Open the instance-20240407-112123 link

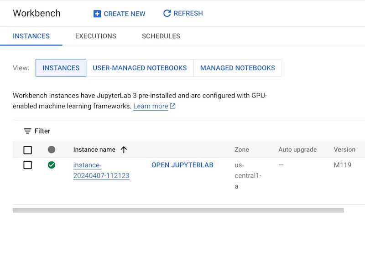[x=101, y=170]
